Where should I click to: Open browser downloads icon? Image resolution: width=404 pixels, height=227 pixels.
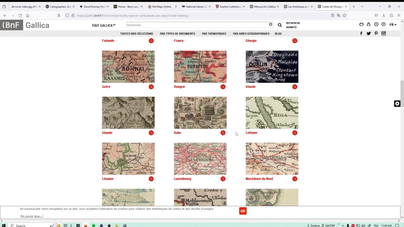point(383,15)
